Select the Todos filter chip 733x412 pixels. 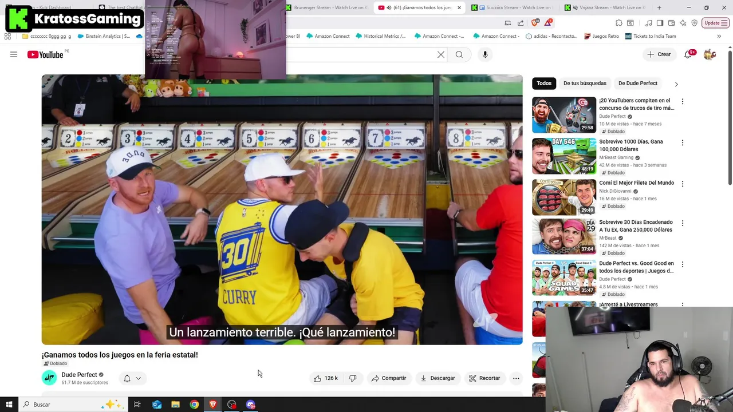point(544,83)
